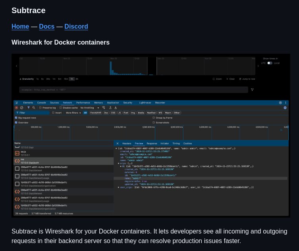
Task: Click the filter icon beside query input
Action: pos(252,90)
